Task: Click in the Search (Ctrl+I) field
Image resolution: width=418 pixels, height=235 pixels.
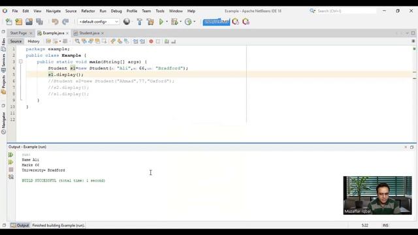Action: click(x=346, y=11)
